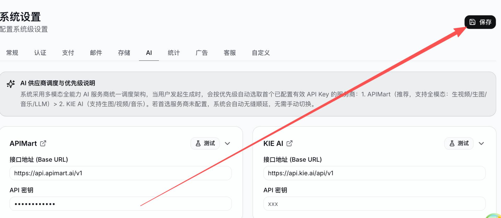The image size is (501, 218).
Task: Select the AI tab
Action: point(149,53)
